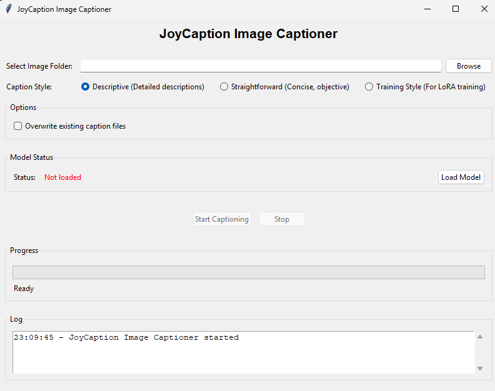This screenshot has width=495, height=391.
Task: Click the log entry 'JoyCaption Image Captioner started'
Action: 154,337
